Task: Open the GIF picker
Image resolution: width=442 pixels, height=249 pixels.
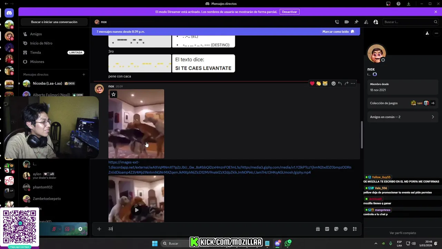Action: 327,229
